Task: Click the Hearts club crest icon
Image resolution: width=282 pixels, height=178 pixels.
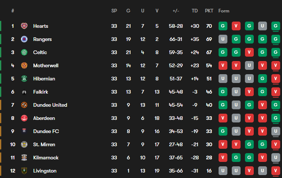Action: point(24,26)
